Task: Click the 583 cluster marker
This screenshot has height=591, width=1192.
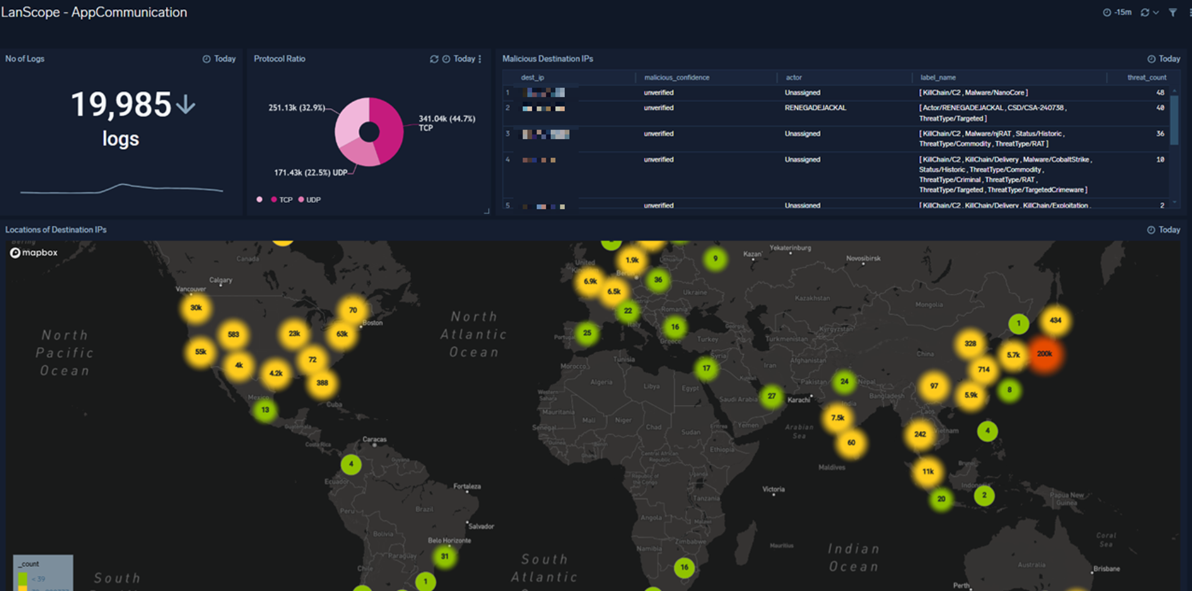Action: point(233,334)
